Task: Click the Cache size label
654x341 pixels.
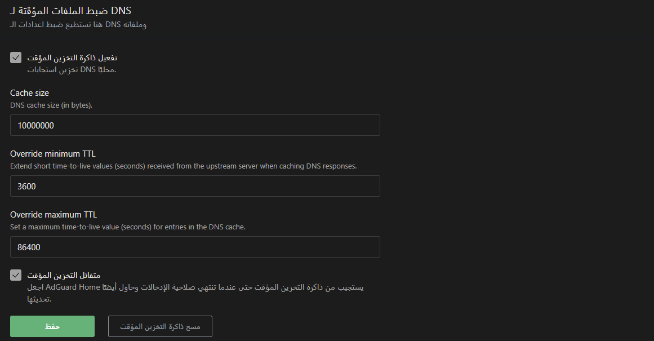Action: pyautogui.click(x=29, y=92)
